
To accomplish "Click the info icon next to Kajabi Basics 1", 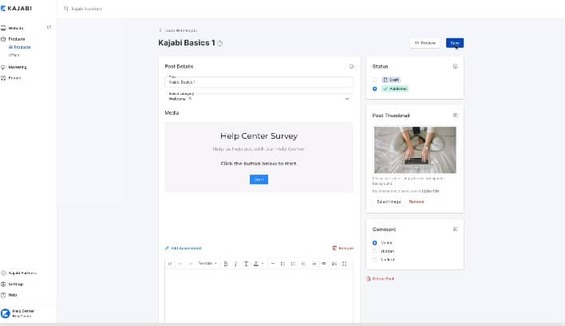I will [x=220, y=43].
